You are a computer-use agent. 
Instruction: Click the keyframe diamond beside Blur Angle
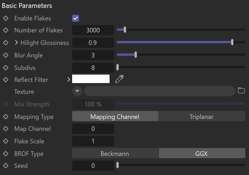point(6,55)
